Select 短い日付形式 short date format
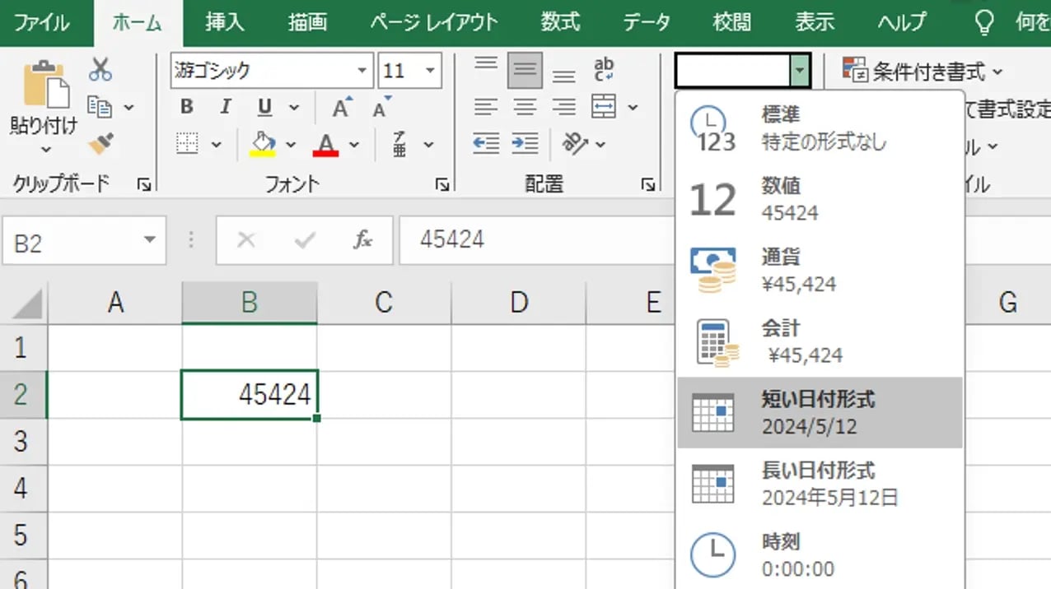The width and height of the screenshot is (1051, 589). [x=820, y=413]
